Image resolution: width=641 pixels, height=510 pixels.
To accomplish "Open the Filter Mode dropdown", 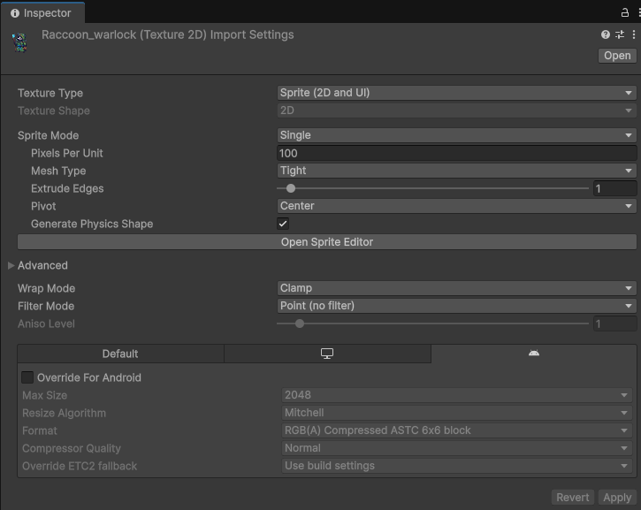I will tap(456, 306).
